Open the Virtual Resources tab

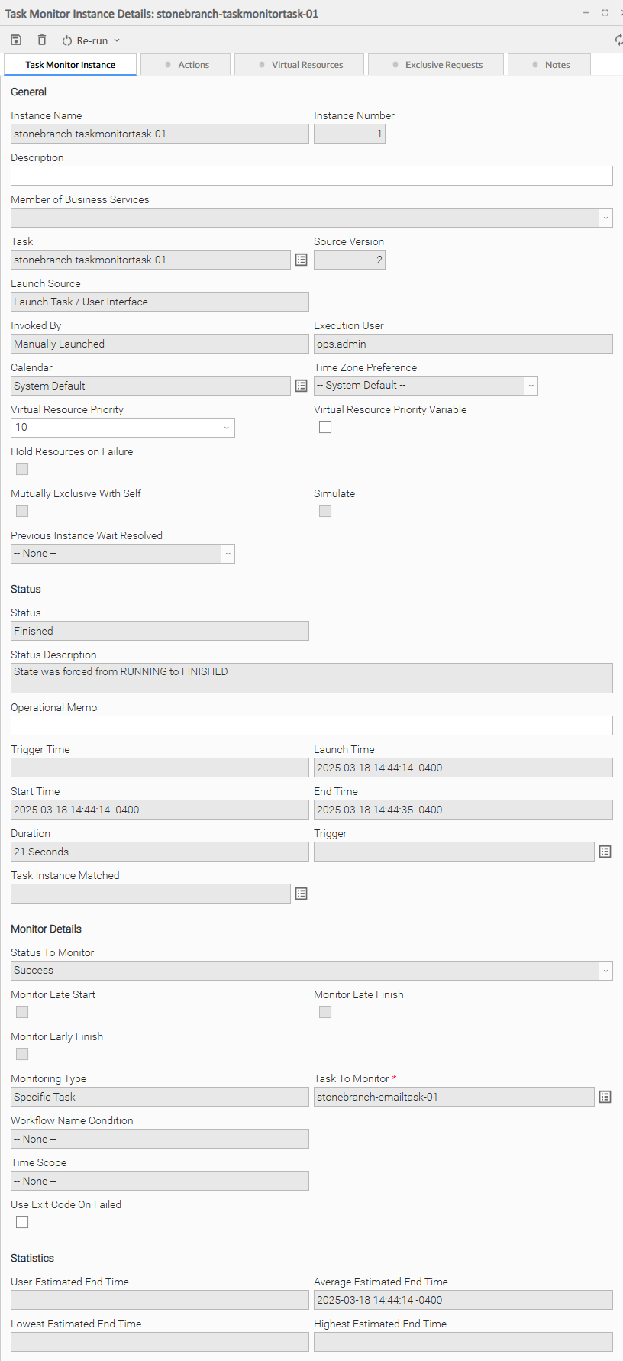[301, 65]
